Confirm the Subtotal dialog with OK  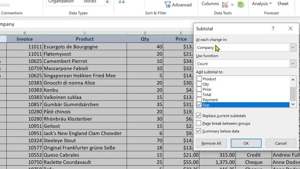click(246, 143)
